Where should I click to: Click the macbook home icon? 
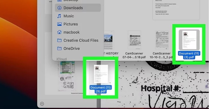point(59,32)
